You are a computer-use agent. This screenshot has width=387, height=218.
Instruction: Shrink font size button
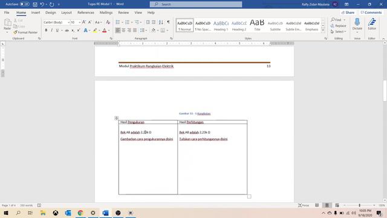click(90, 22)
